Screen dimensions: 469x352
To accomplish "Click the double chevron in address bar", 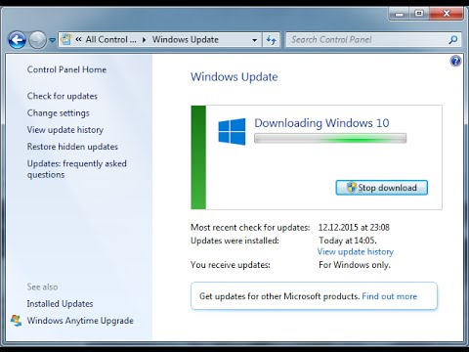I will [x=78, y=39].
